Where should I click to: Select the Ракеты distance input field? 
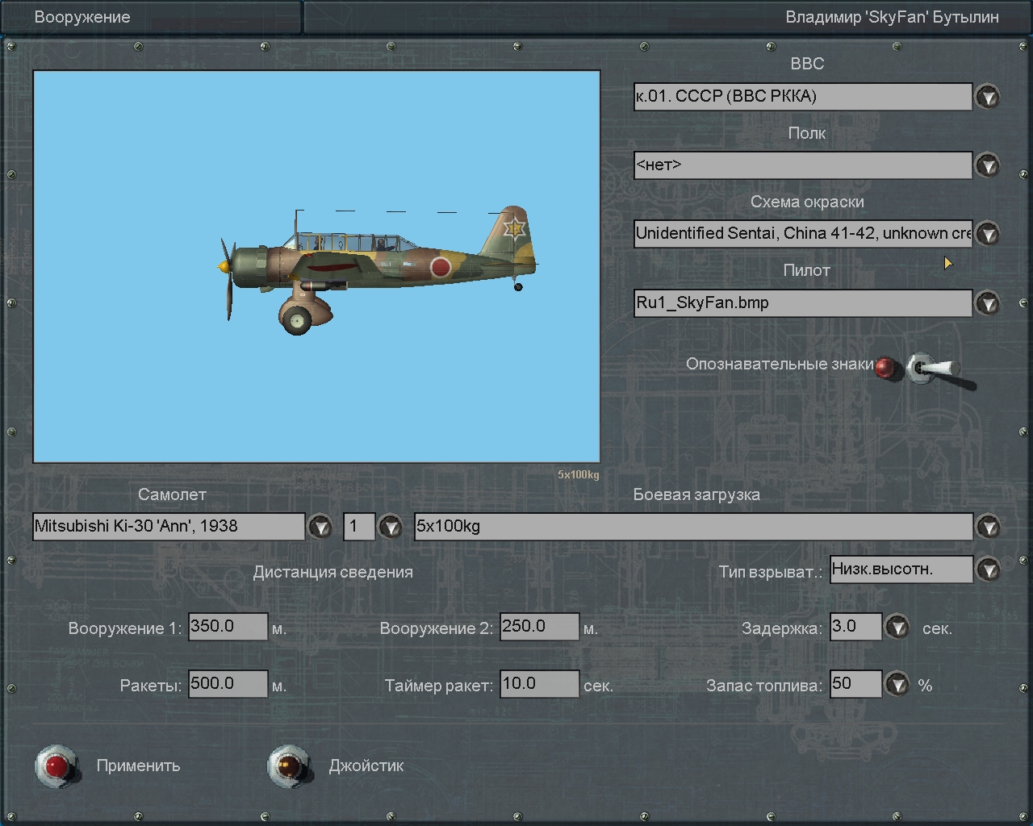point(228,684)
